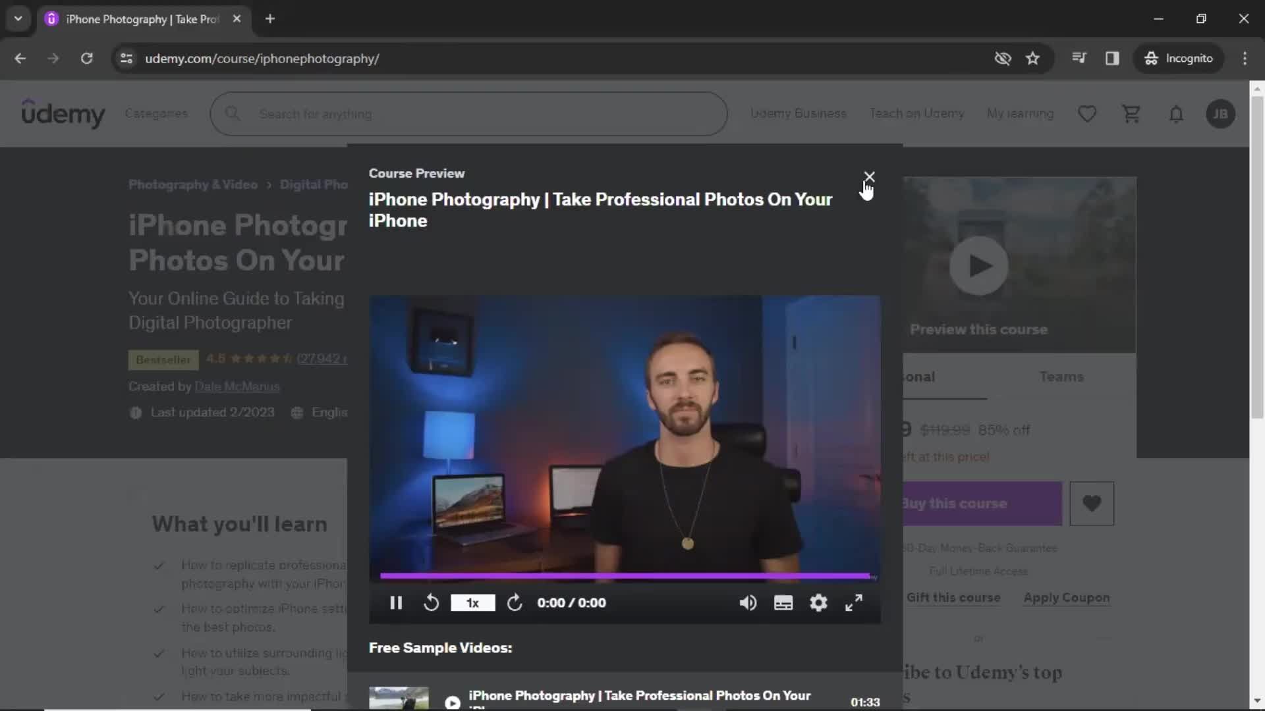Go back in browser
This screenshot has width=1265, height=711.
point(20,59)
